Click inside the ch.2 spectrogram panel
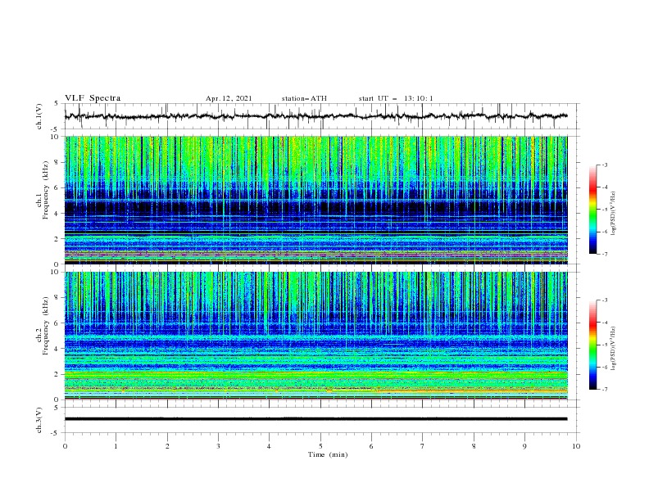This screenshot has width=649, height=501. coord(315,336)
